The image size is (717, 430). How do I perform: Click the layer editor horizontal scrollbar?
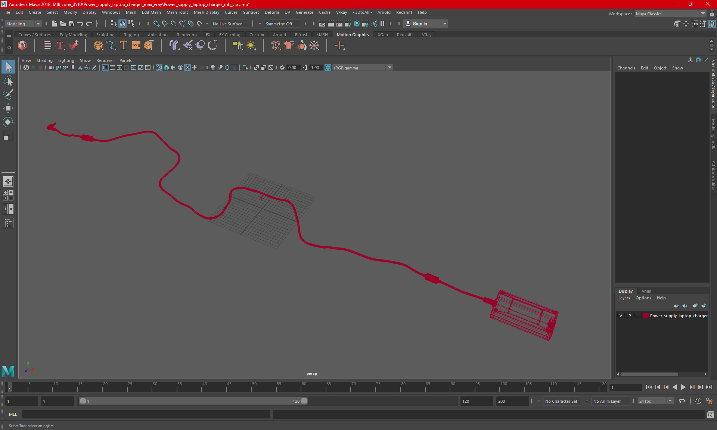(649, 374)
